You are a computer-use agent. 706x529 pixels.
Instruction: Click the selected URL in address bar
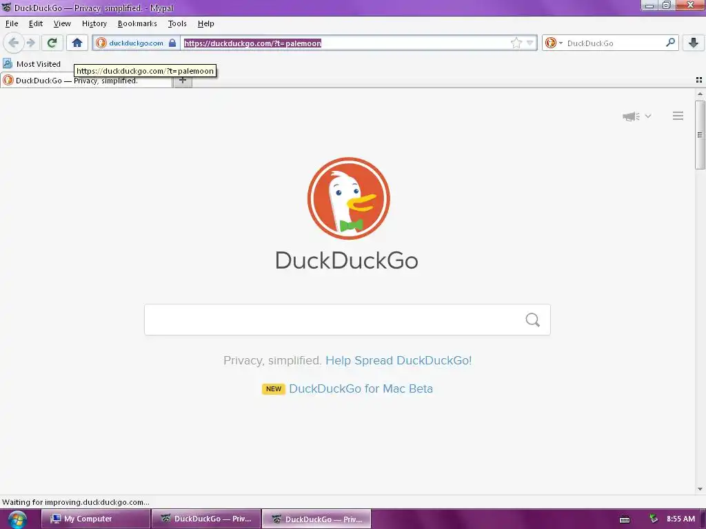point(252,43)
